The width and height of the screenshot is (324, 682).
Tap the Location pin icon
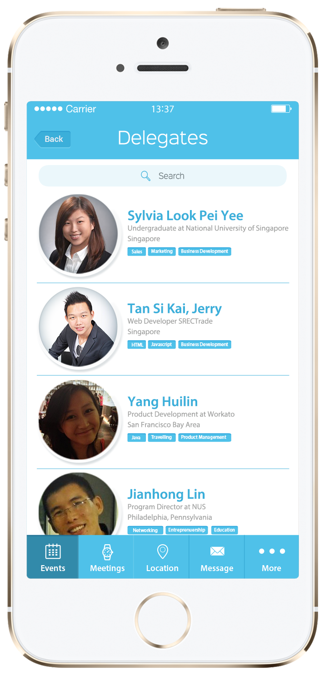point(162,552)
